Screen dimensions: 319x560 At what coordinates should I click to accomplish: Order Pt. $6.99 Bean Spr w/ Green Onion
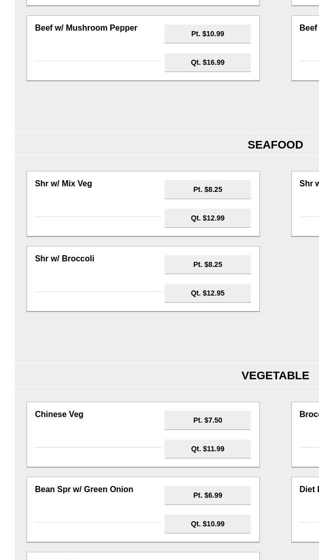click(x=207, y=495)
